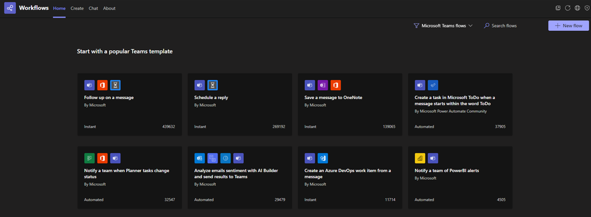Open the About tab

pyautogui.click(x=109, y=8)
